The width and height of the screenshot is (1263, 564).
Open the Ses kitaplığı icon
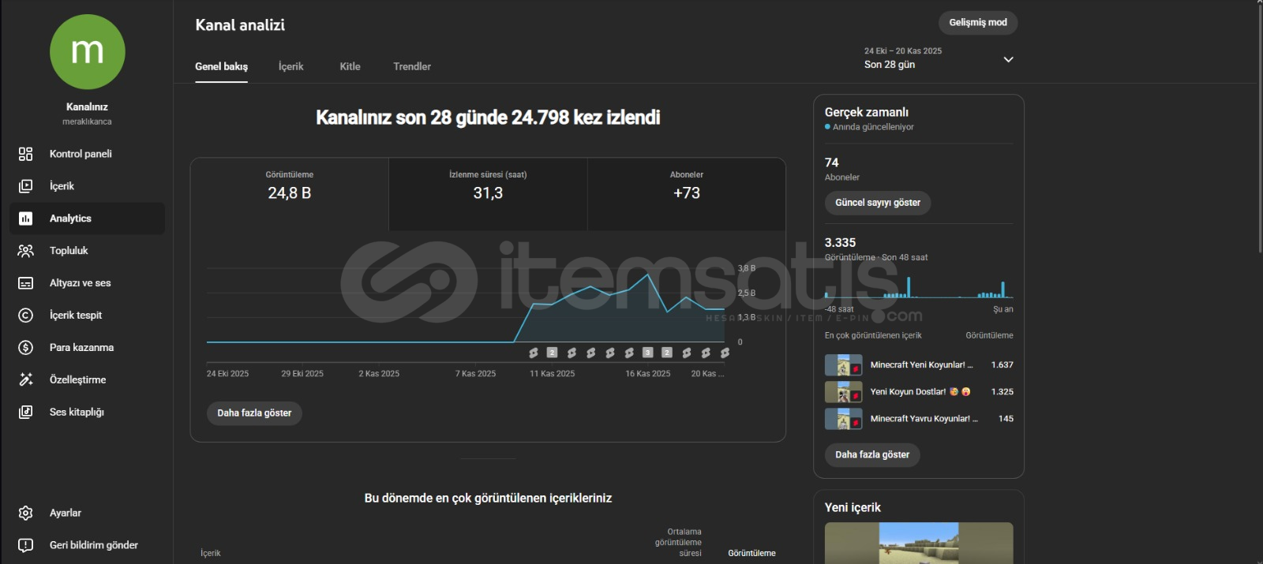25,413
